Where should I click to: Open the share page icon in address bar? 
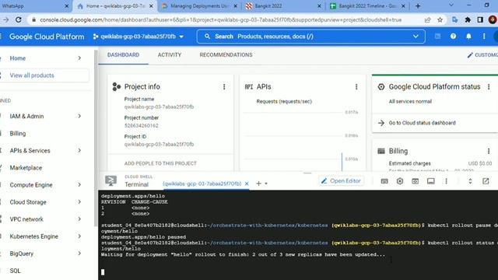[427, 19]
